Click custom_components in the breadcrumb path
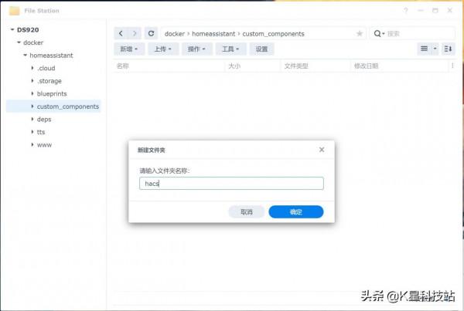Image resolution: width=464 pixels, height=311 pixels. [x=274, y=34]
